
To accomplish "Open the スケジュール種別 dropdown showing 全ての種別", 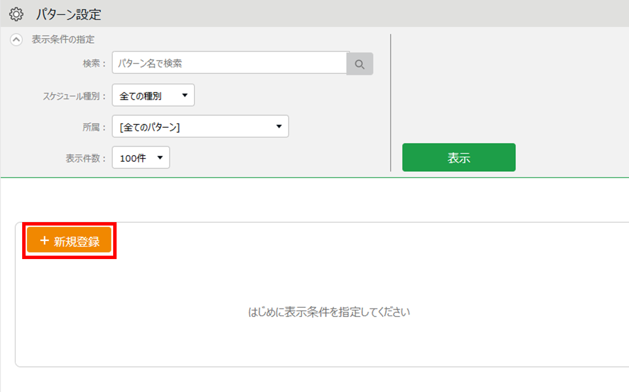I will [153, 95].
